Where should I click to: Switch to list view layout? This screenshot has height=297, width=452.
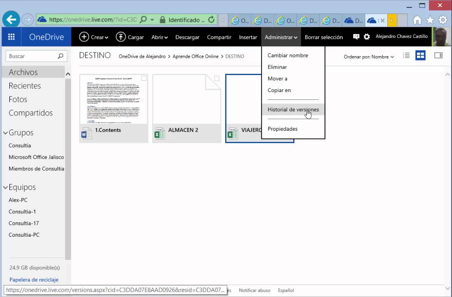[x=406, y=55]
